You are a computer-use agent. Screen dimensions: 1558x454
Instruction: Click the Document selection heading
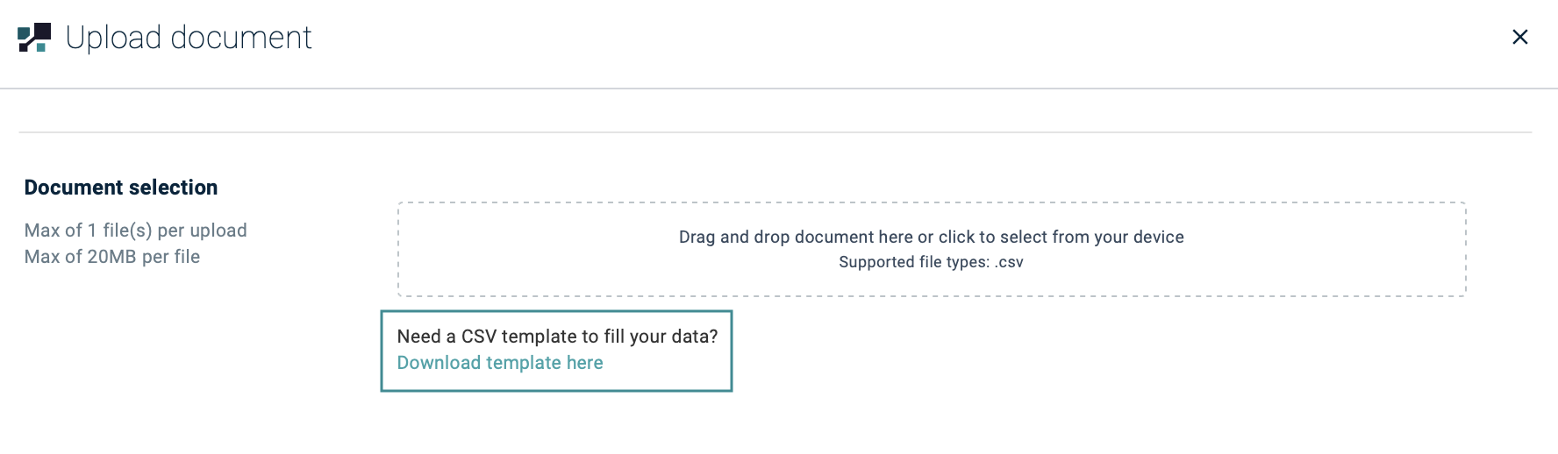(x=121, y=188)
